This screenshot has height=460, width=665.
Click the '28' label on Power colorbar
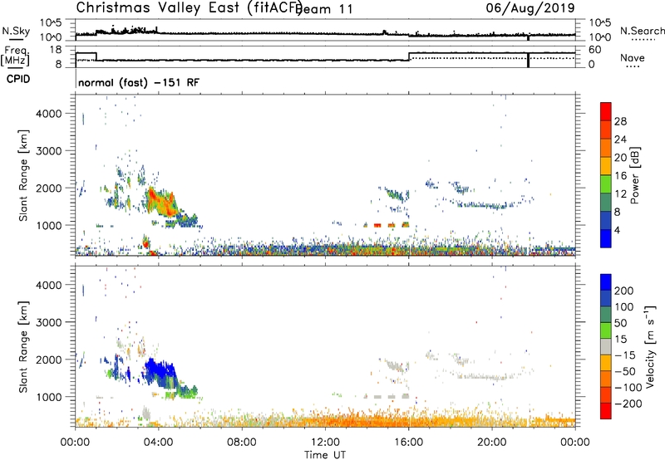coord(620,121)
